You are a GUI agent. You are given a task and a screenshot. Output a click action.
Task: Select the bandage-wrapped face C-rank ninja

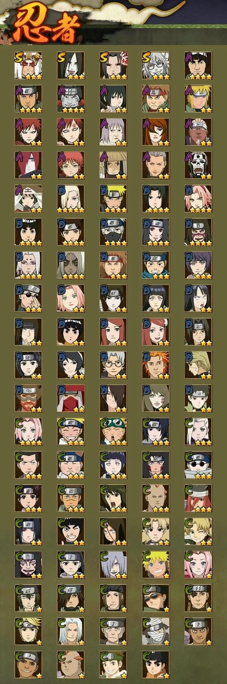(156, 631)
